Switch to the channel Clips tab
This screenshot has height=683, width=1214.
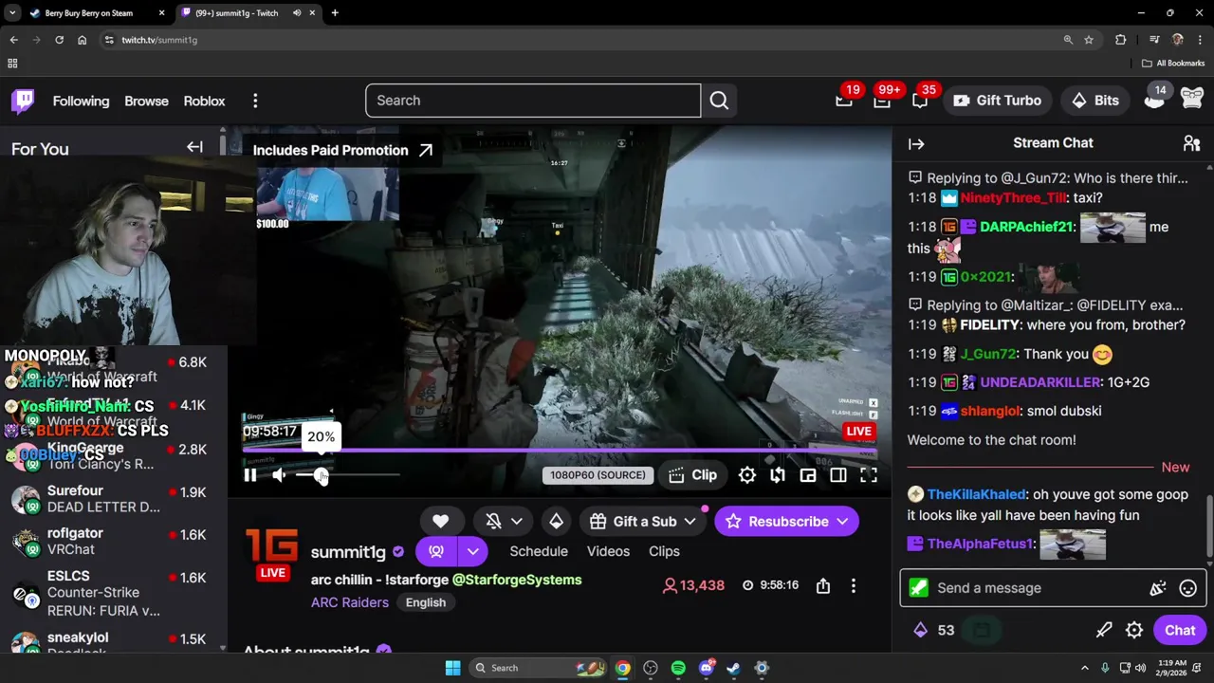pyautogui.click(x=664, y=551)
